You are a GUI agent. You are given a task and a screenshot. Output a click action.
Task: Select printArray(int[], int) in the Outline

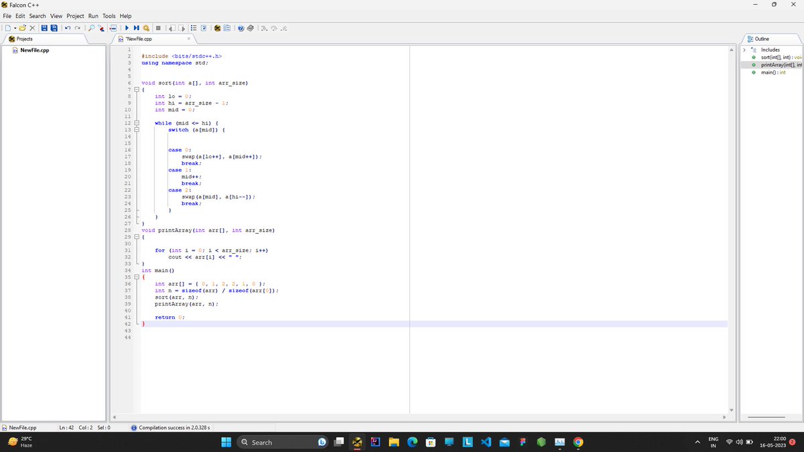pyautogui.click(x=781, y=65)
